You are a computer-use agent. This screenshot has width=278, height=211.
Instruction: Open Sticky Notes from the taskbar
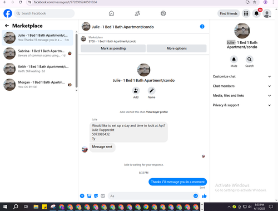44,207
